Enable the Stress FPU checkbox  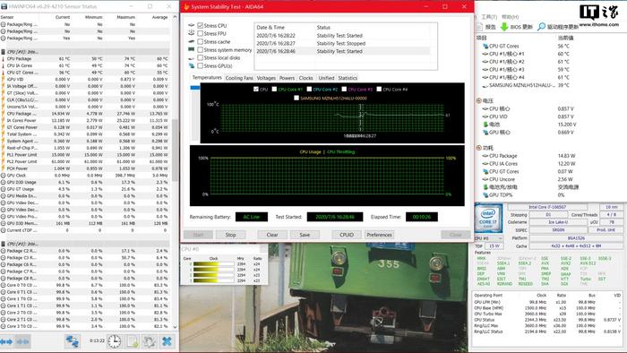coord(201,33)
